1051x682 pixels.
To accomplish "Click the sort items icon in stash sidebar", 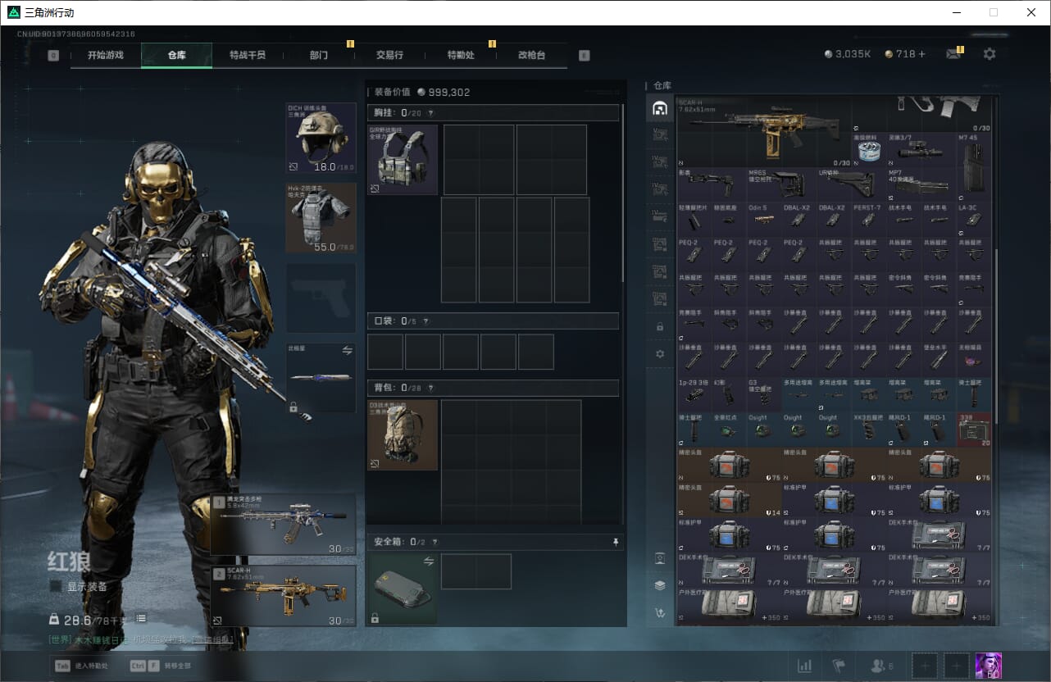I will pyautogui.click(x=660, y=612).
